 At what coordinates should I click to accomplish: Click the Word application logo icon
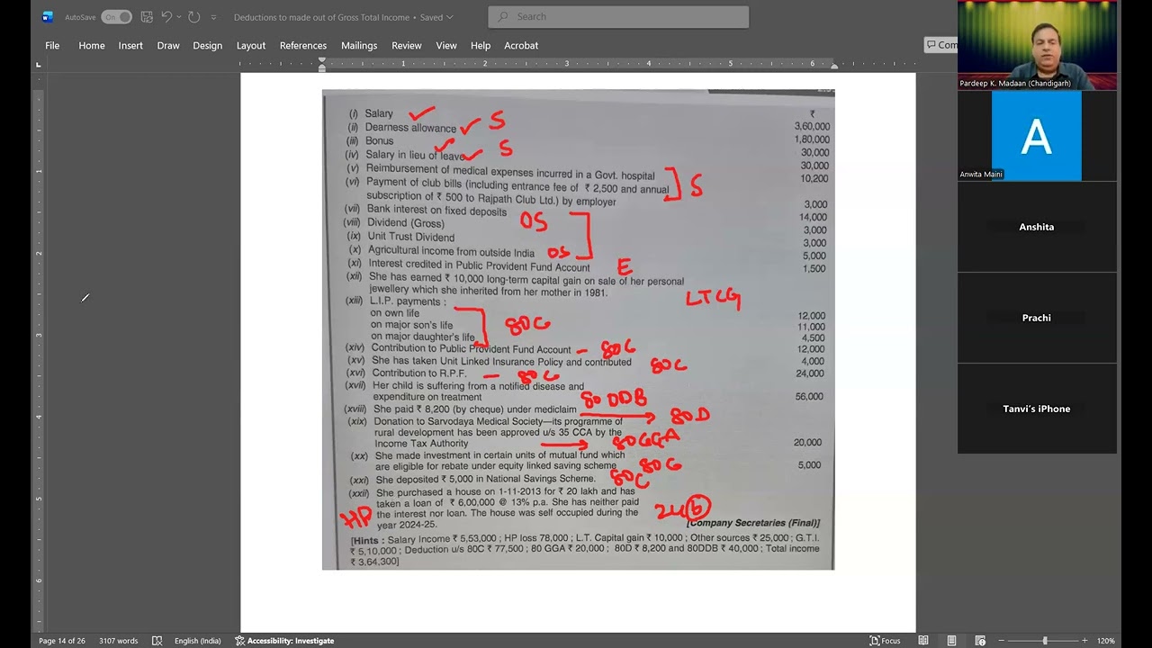click(48, 17)
